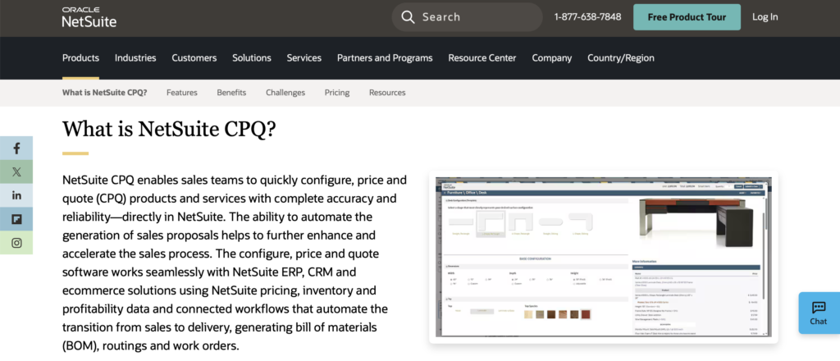Open the Company menu
The width and height of the screenshot is (840, 361).
coord(552,58)
